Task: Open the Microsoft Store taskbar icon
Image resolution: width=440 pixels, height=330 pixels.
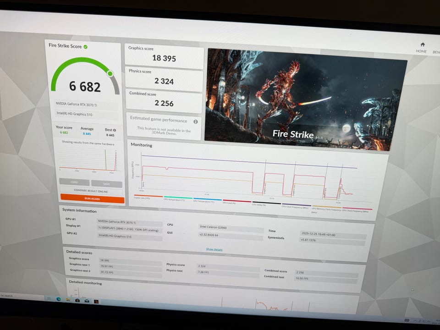Action: pos(77,300)
